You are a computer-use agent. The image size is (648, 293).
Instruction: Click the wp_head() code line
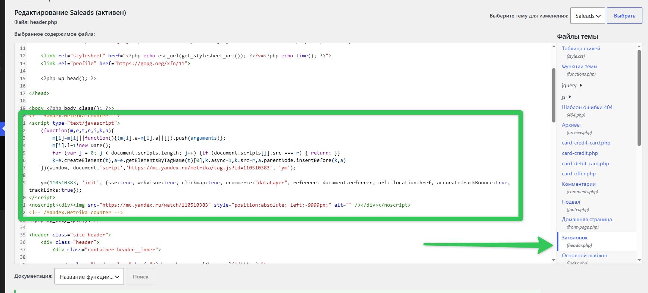point(69,78)
